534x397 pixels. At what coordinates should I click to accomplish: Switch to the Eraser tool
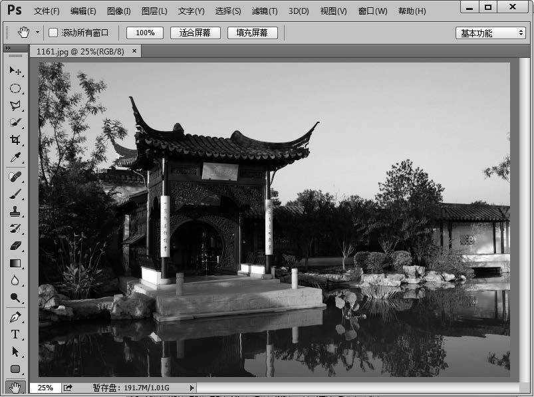15,246
